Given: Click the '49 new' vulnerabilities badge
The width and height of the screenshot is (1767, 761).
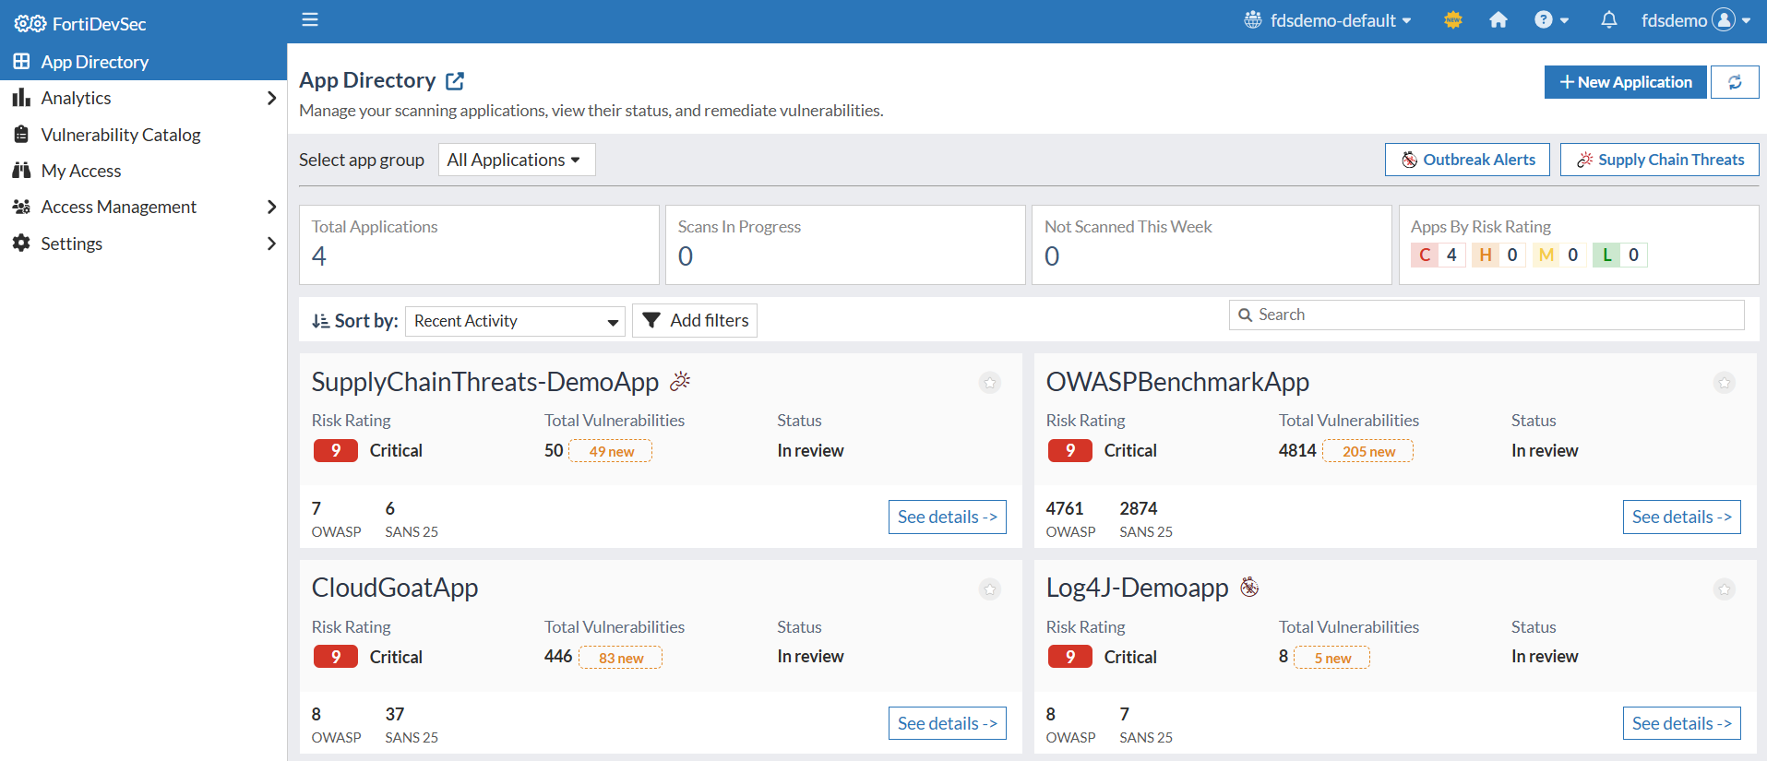Looking at the screenshot, I should coord(611,452).
